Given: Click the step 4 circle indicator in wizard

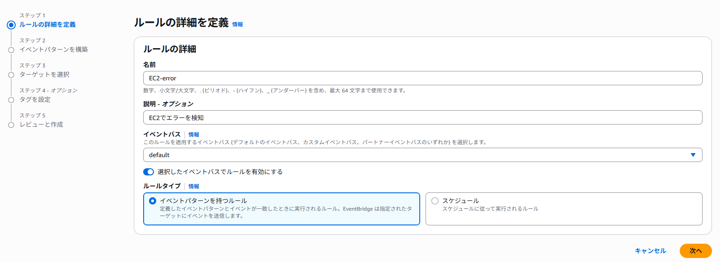Looking at the screenshot, I should [11, 100].
